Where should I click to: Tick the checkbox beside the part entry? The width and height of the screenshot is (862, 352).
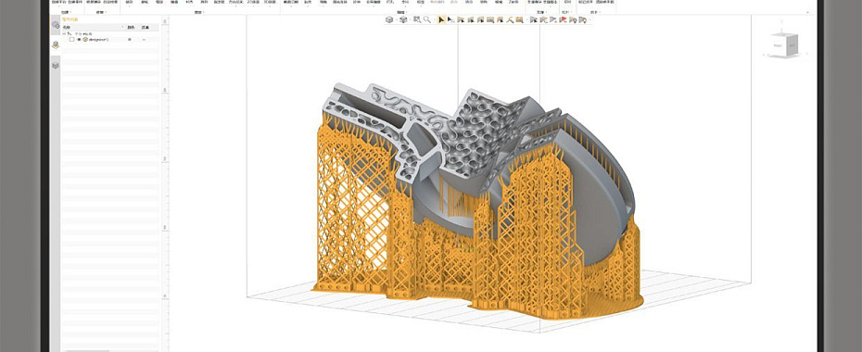pos(71,40)
